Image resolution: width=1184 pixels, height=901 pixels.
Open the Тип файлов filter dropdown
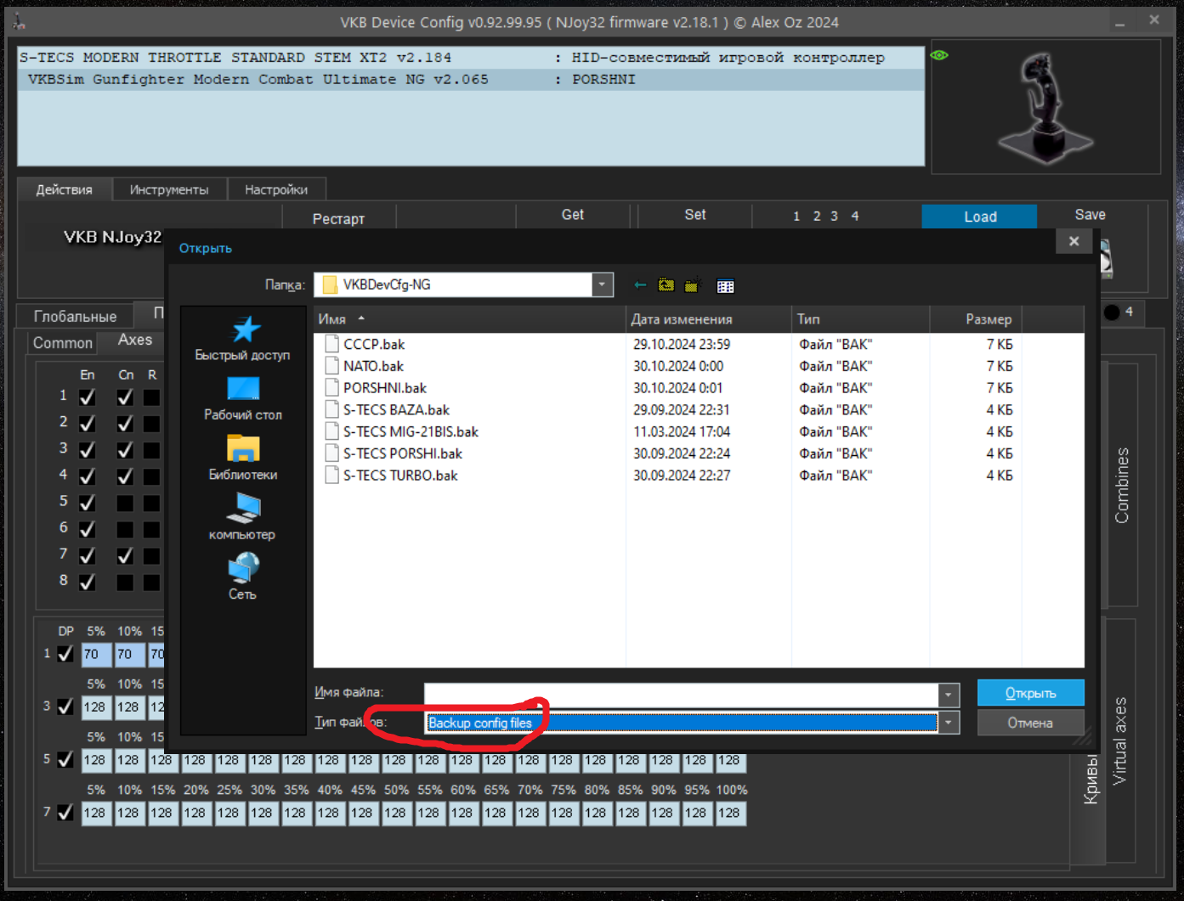949,723
